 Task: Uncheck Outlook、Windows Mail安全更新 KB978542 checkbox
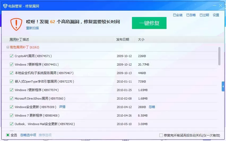tap(11, 124)
